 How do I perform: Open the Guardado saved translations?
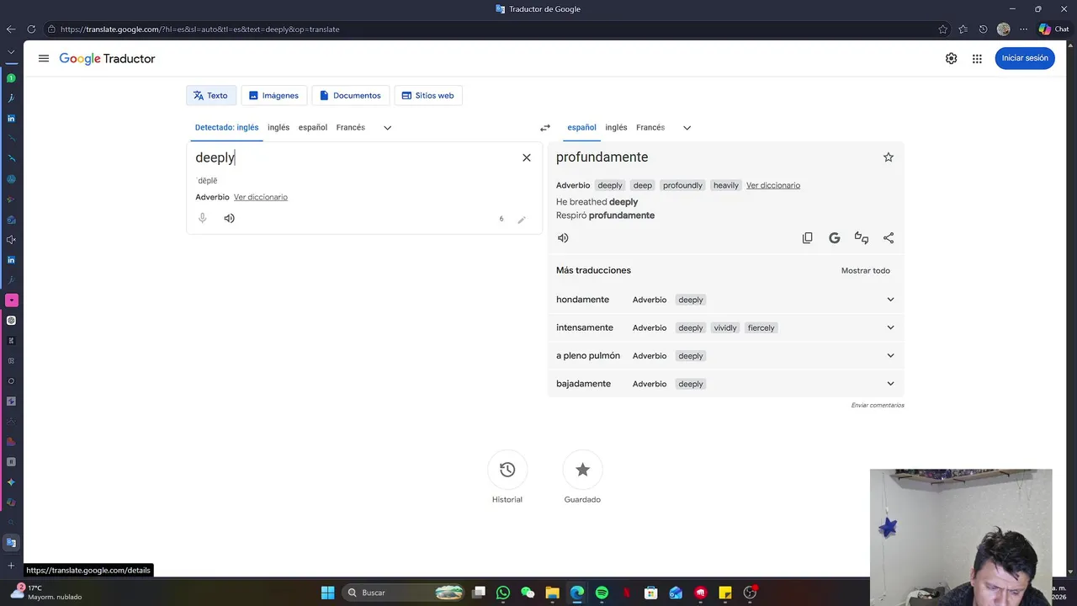tap(582, 470)
